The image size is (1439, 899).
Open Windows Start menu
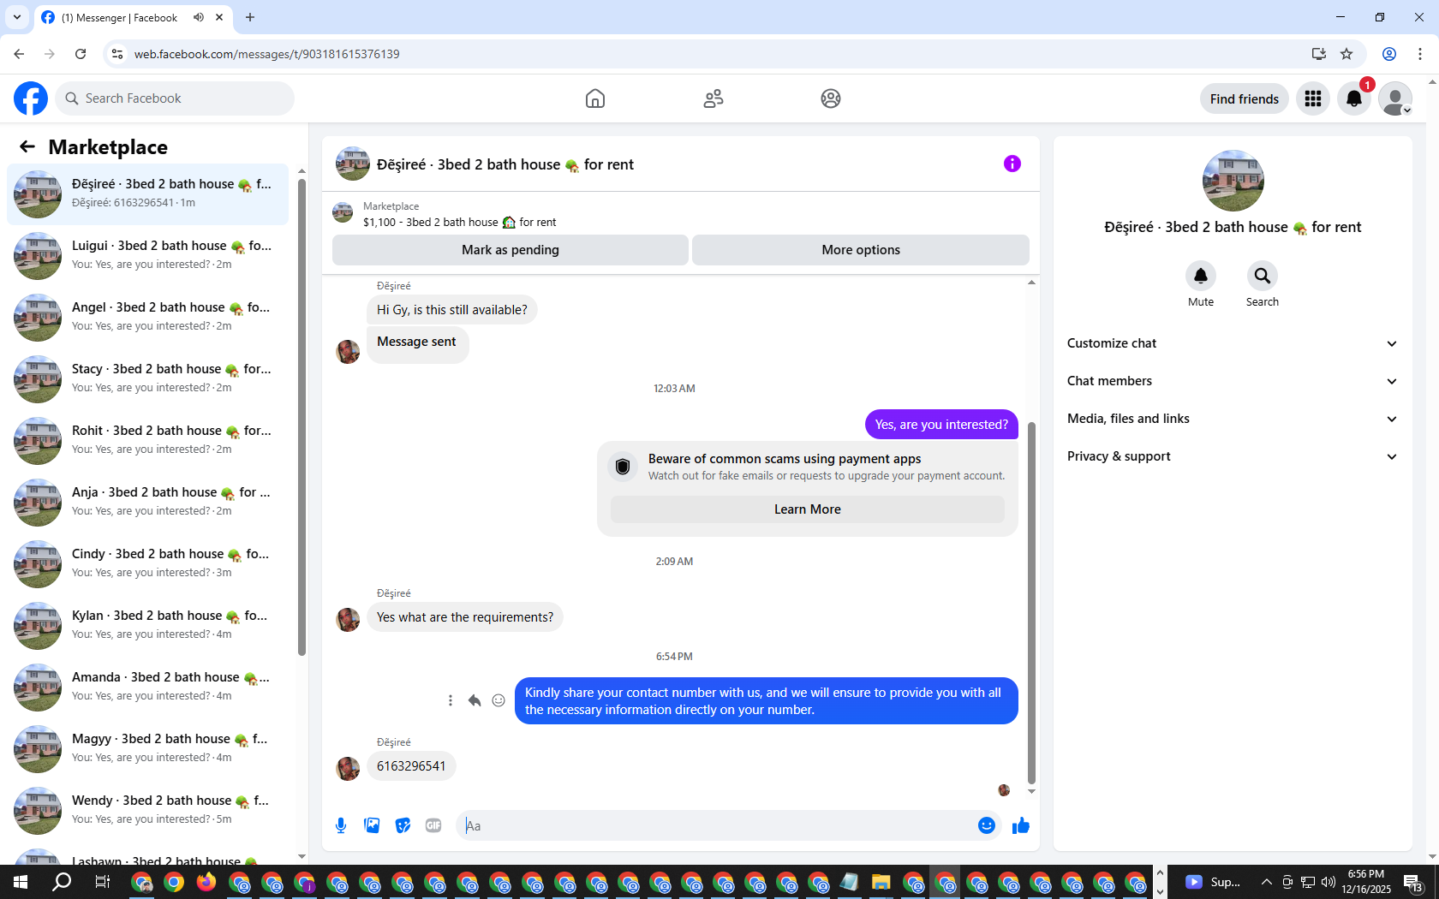click(21, 882)
